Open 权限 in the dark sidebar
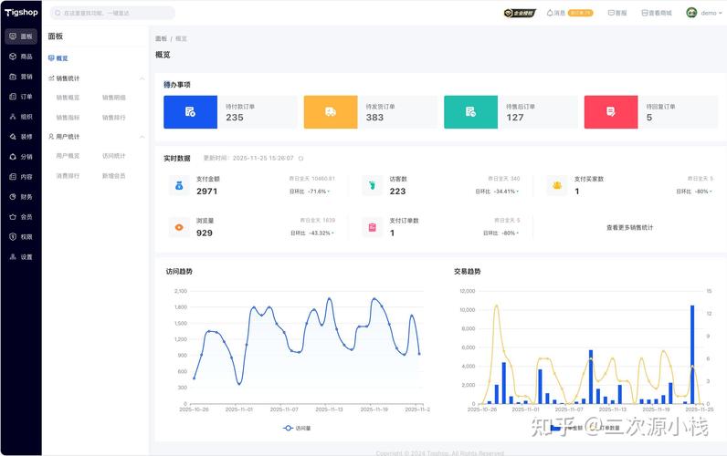Screen dimensions: 727x456 21,236
